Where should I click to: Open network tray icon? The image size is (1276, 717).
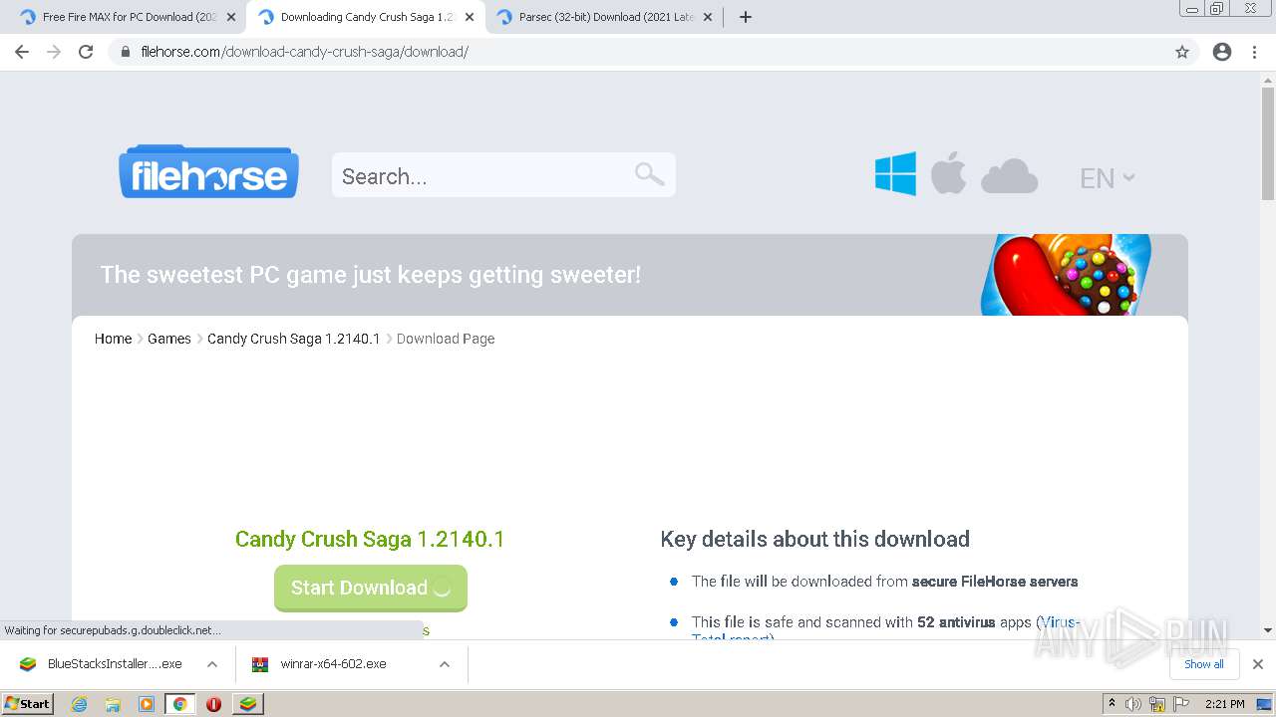click(x=1157, y=704)
